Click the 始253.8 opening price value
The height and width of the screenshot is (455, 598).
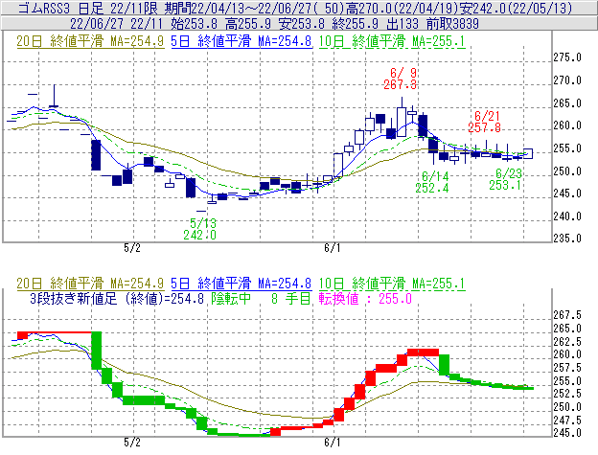pyautogui.click(x=195, y=24)
